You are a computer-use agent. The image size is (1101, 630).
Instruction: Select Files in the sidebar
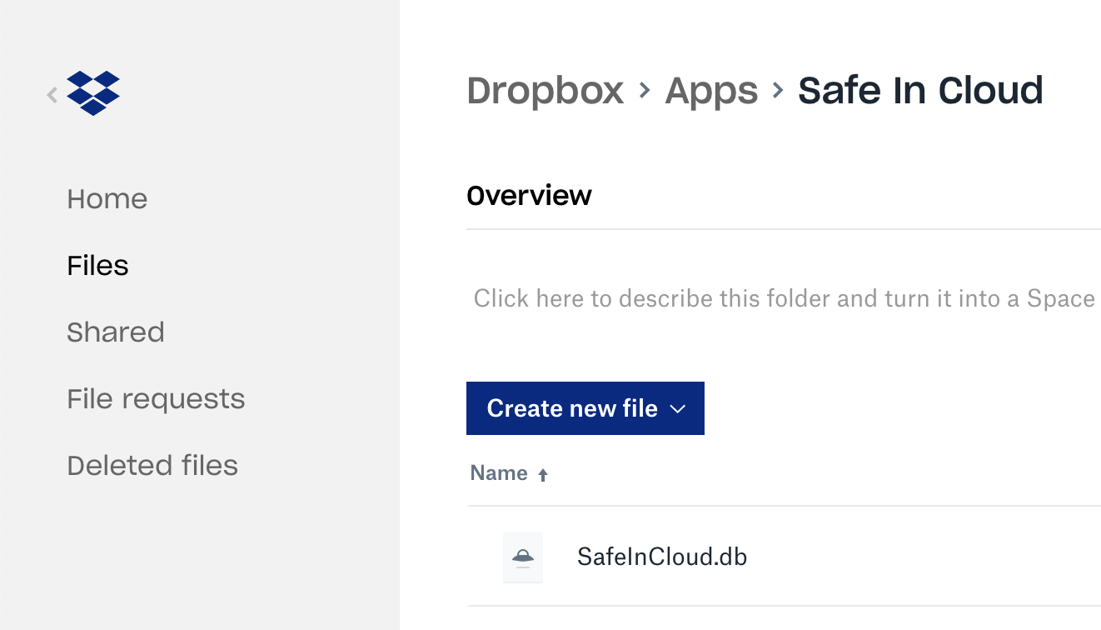pos(98,266)
